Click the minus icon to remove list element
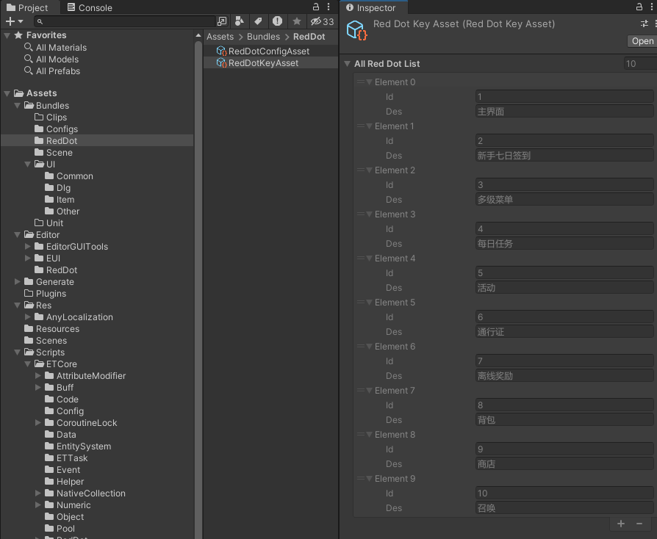The height and width of the screenshot is (539, 657). click(x=639, y=524)
